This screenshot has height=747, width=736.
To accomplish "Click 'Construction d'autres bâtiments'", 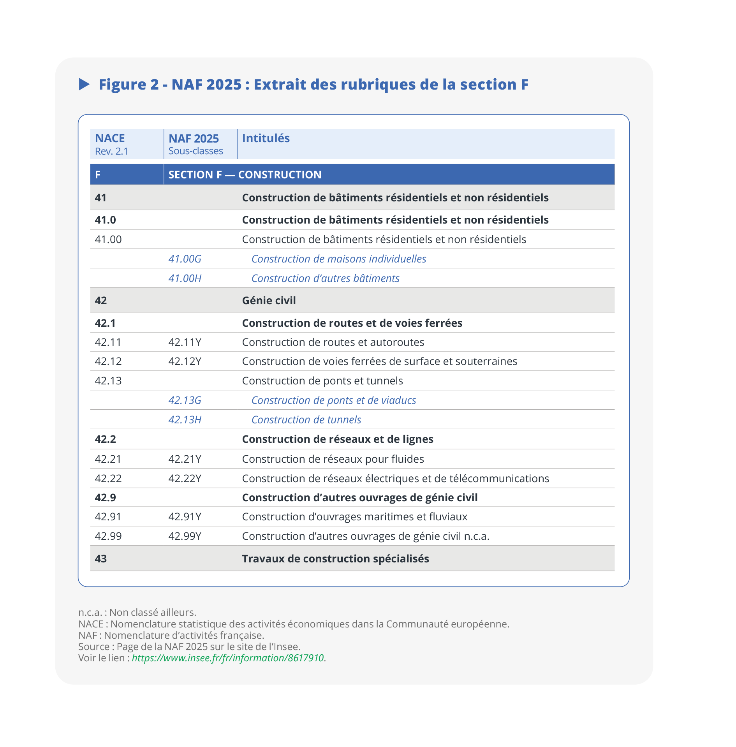I will 326,278.
